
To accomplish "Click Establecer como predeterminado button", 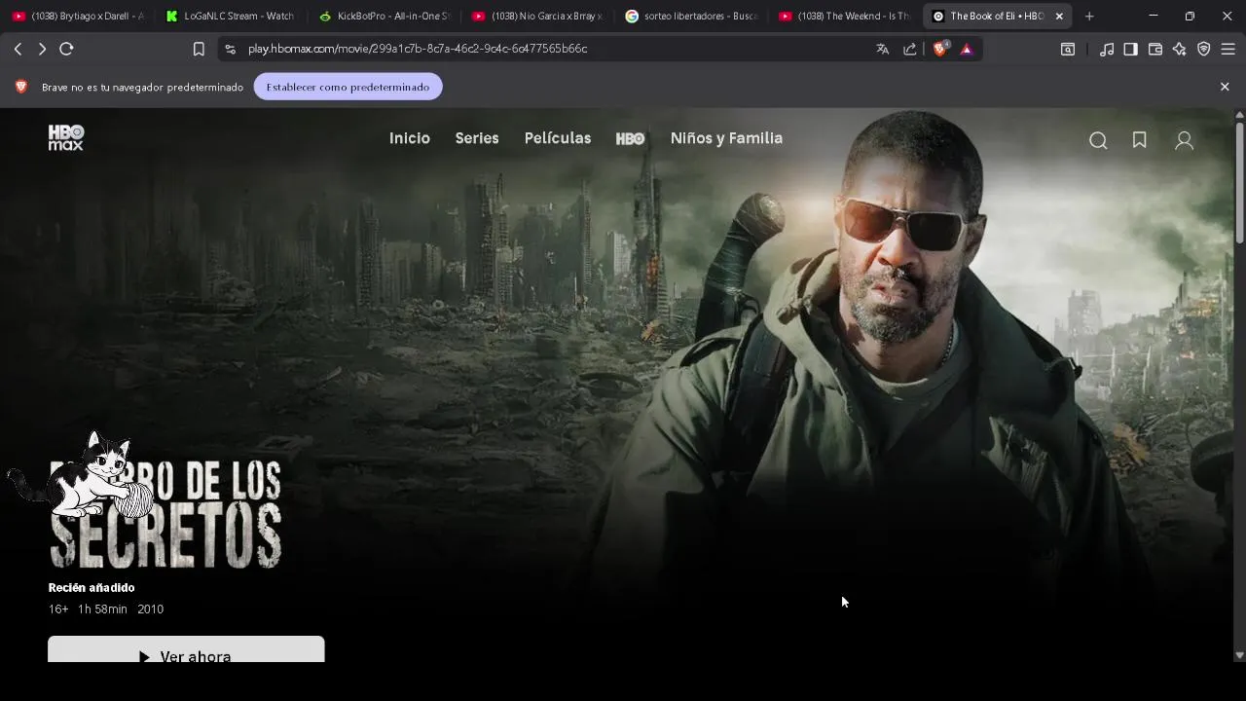I will click(348, 87).
